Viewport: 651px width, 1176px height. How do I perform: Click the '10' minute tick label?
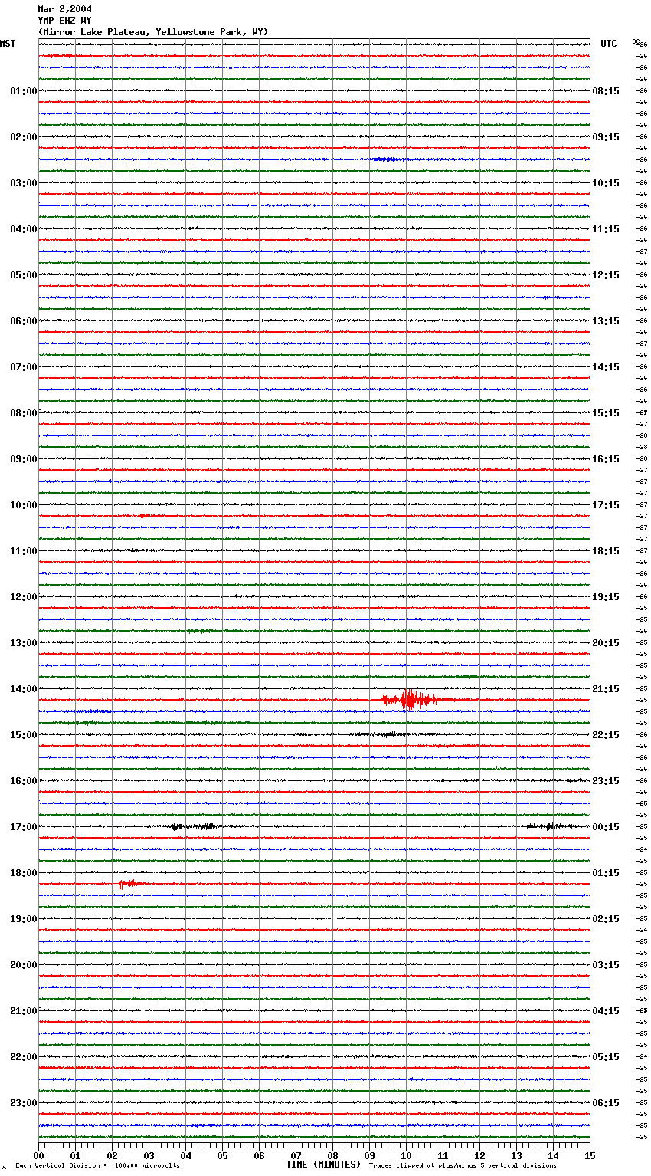406,1155
